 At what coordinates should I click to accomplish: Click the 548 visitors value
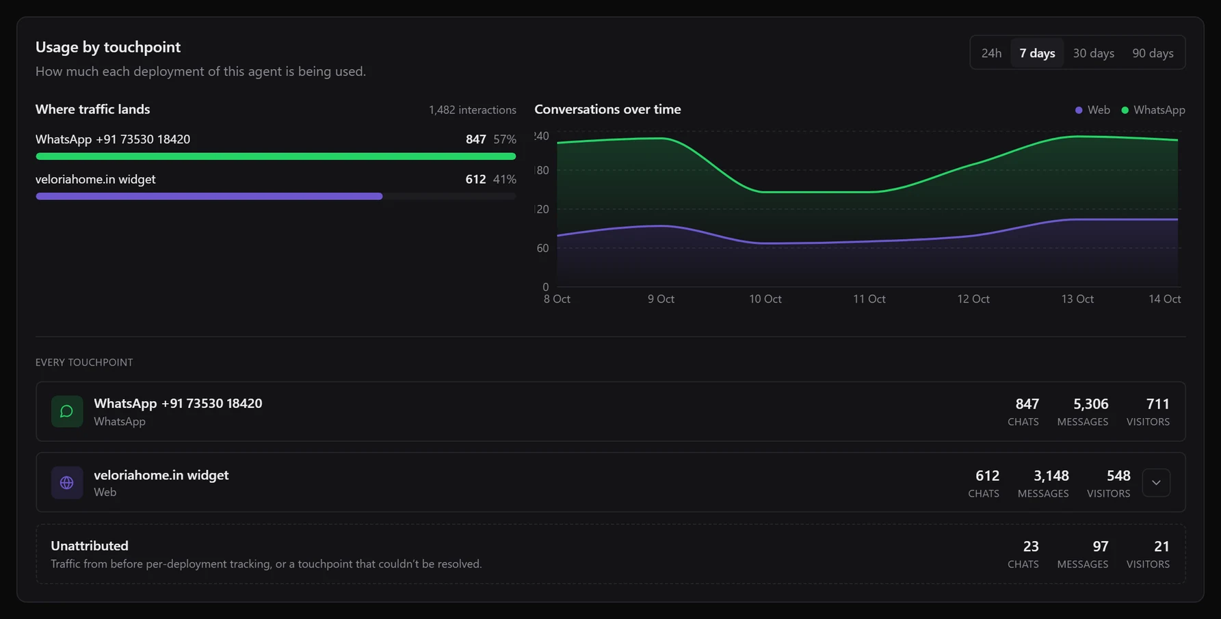[x=1118, y=476]
